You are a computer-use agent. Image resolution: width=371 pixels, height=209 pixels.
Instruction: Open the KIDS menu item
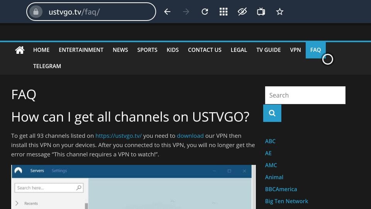click(173, 50)
